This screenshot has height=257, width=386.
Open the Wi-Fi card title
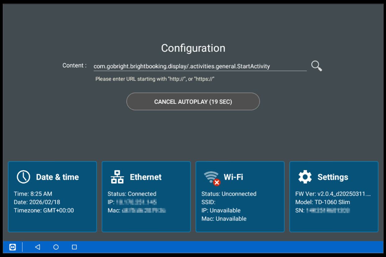(233, 177)
